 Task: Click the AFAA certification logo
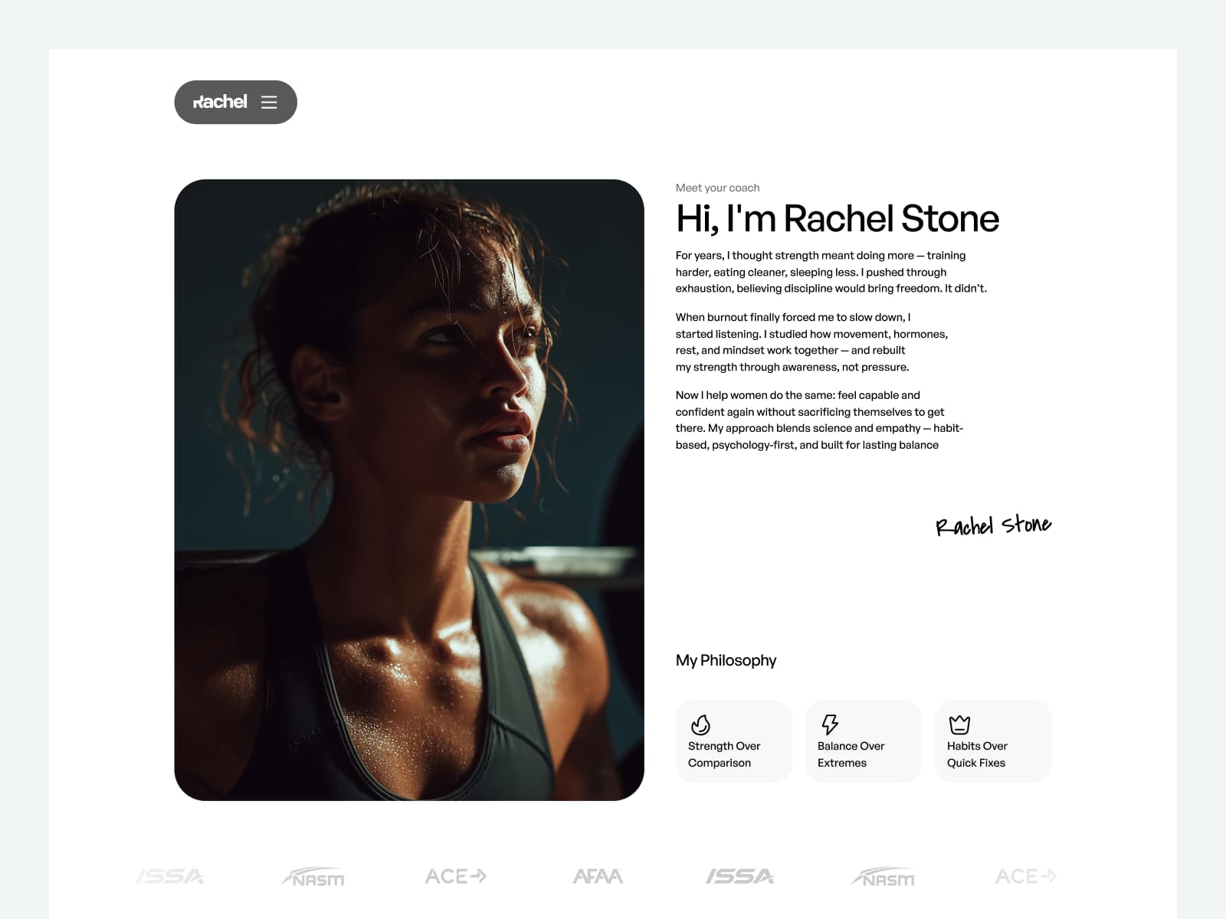[598, 876]
